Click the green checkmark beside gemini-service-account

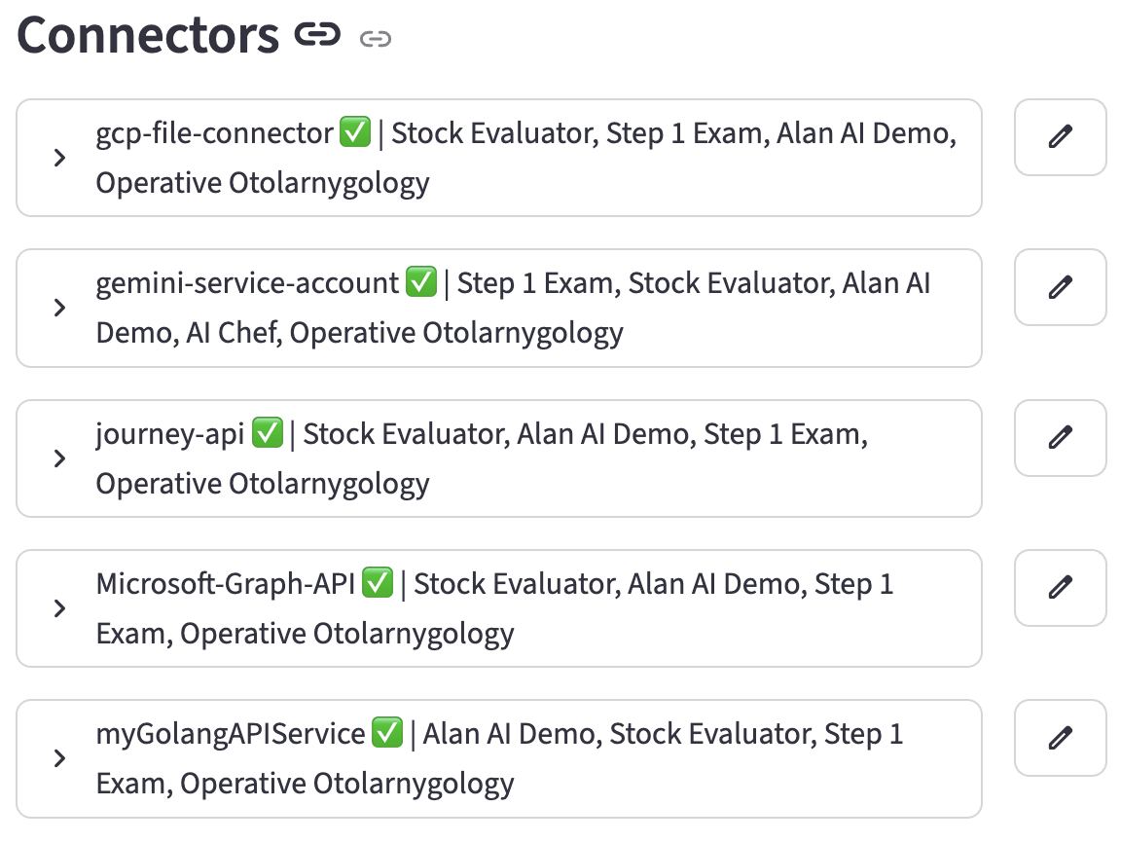[420, 283]
